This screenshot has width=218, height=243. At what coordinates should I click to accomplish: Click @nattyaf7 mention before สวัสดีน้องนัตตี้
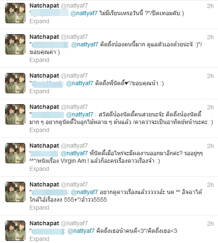80,114
